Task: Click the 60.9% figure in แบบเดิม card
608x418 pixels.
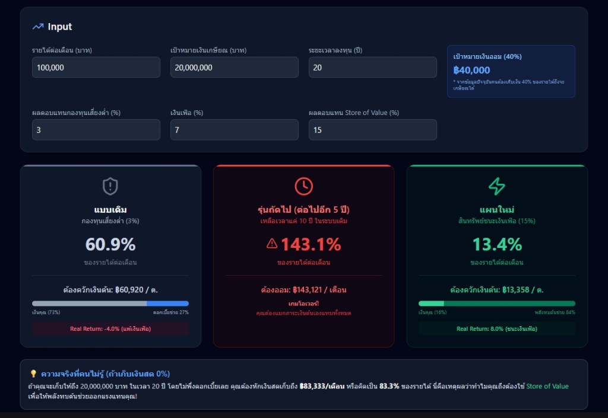Action: [x=110, y=244]
